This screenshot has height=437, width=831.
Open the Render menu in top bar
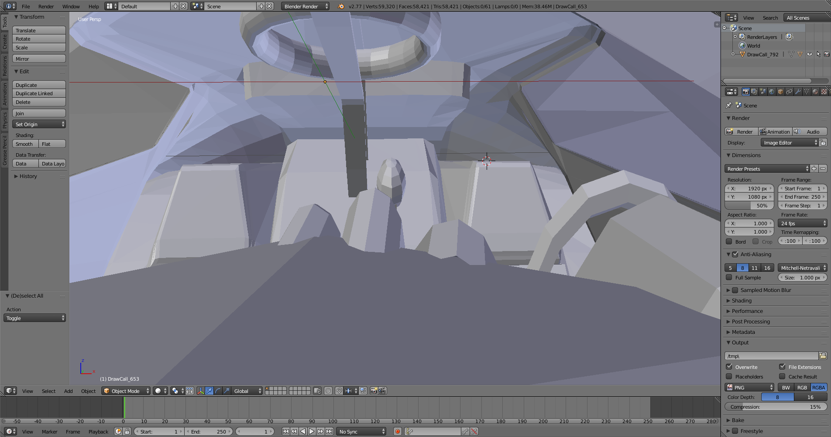(46, 6)
